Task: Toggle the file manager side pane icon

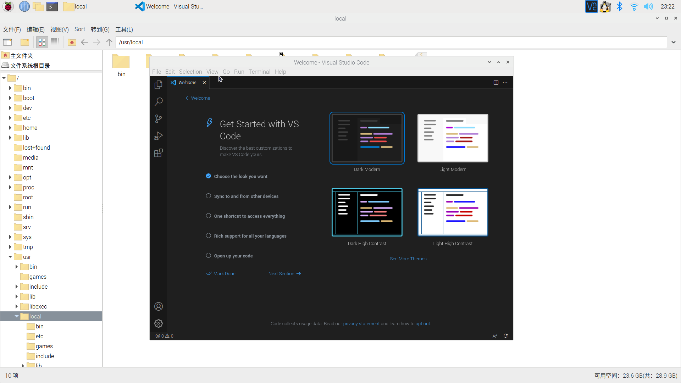Action: click(x=7, y=42)
